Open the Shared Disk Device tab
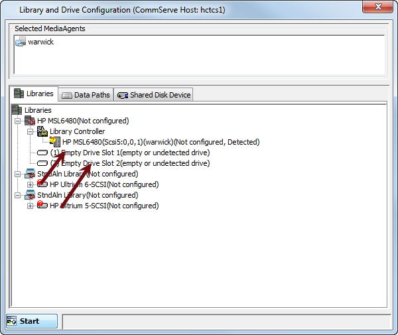Screen dimensions: 398x335 coord(154,95)
